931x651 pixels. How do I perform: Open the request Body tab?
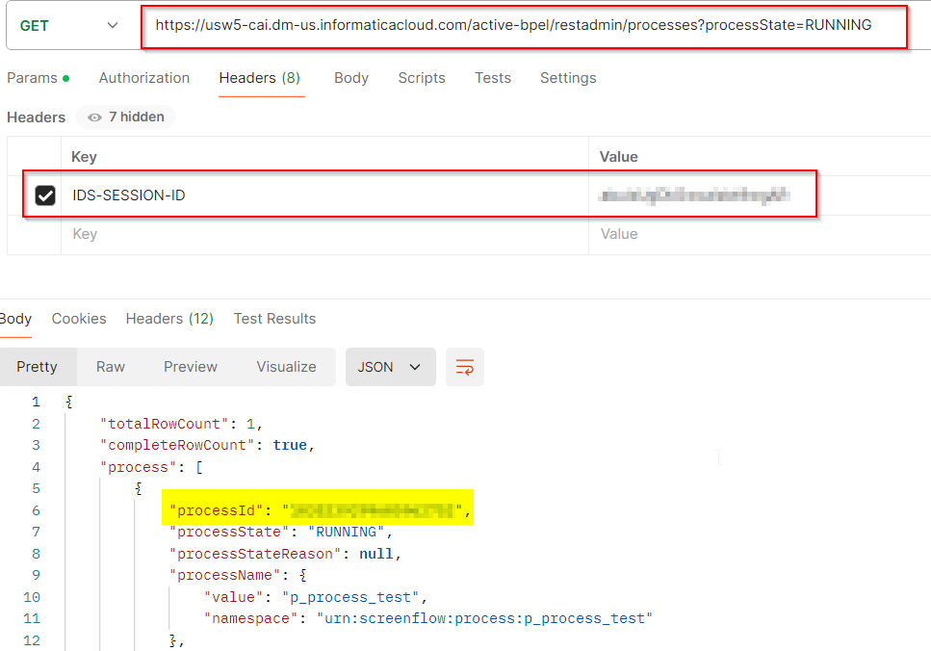coord(351,78)
